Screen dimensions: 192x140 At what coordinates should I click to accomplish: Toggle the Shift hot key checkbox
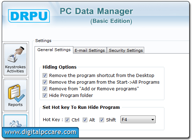point(102,120)
